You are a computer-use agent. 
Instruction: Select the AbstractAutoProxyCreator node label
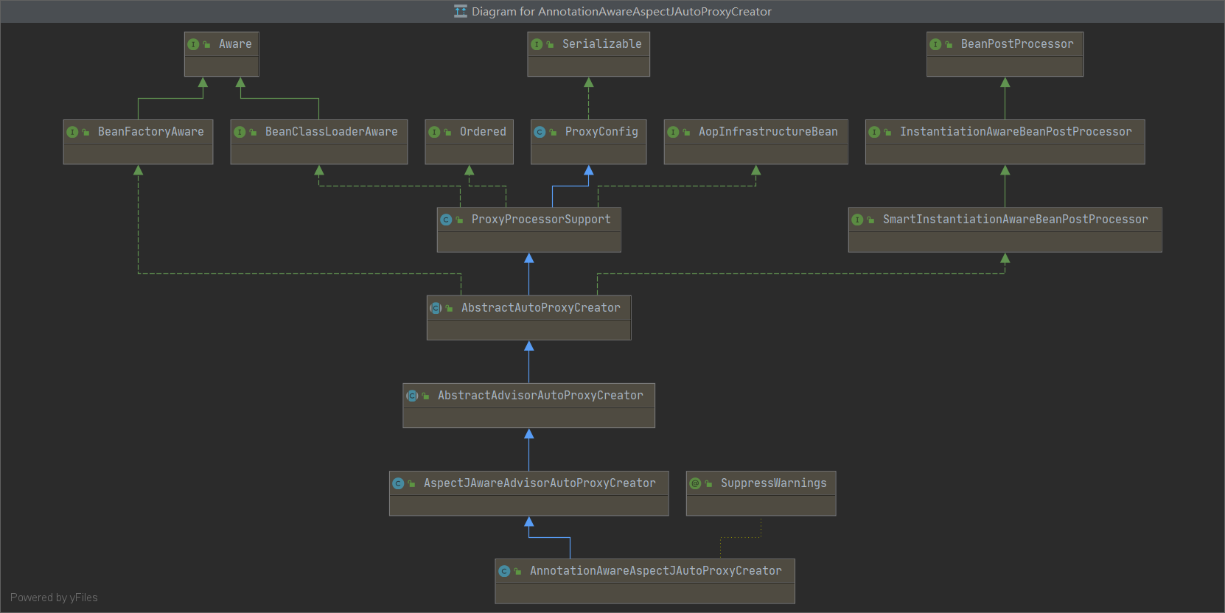tap(541, 308)
